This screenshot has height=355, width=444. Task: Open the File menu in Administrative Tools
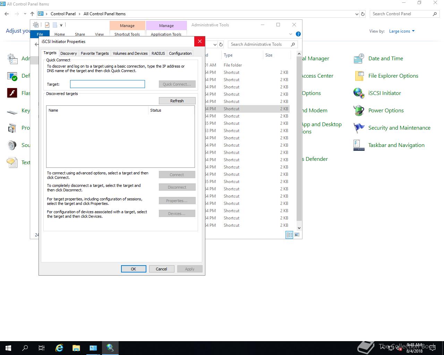40,34
